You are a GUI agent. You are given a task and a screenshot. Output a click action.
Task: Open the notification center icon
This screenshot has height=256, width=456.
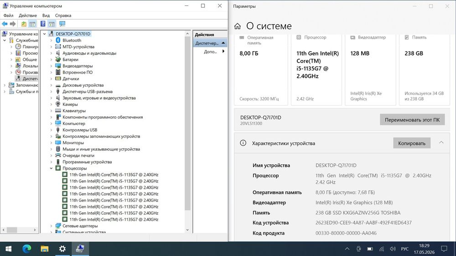[444, 249]
